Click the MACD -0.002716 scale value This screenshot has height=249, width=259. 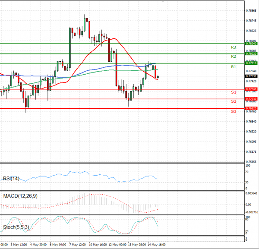[252, 212]
